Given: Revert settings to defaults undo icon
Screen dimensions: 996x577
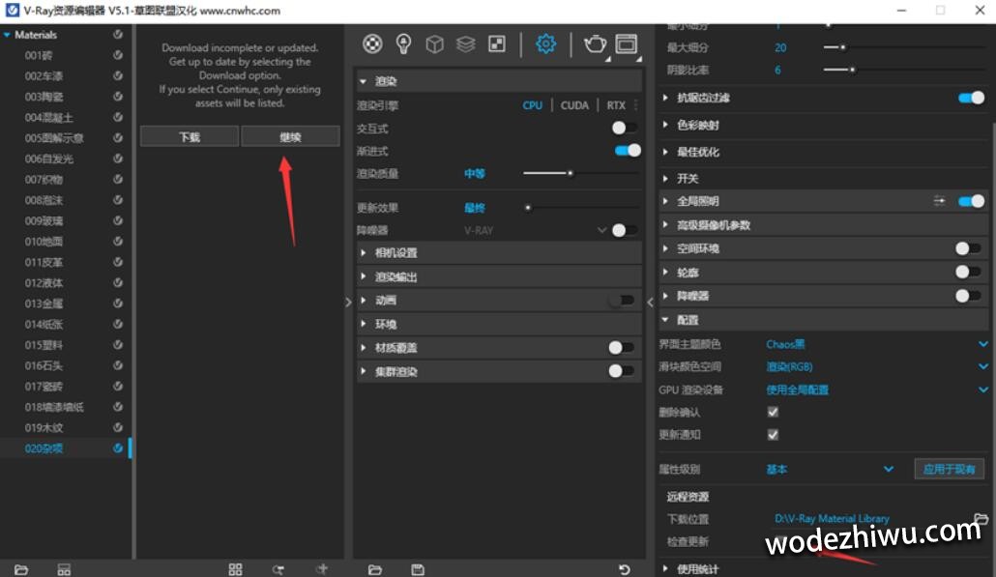Looking at the screenshot, I should [625, 569].
